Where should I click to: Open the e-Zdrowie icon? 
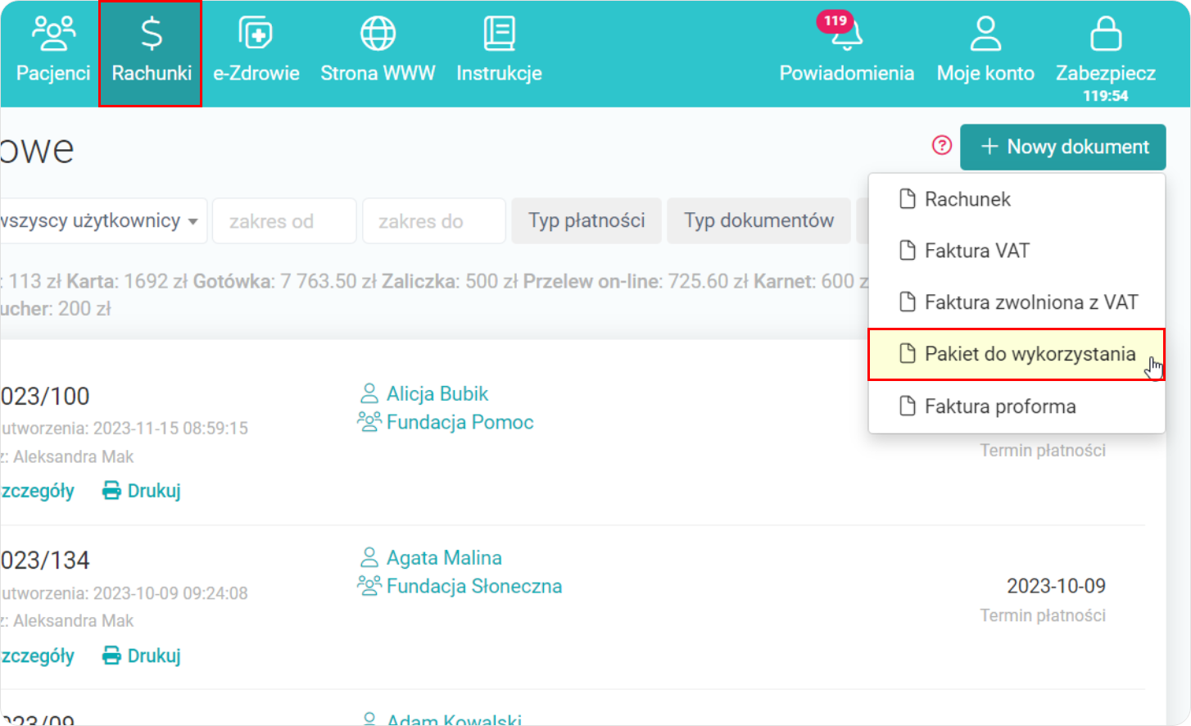256,34
